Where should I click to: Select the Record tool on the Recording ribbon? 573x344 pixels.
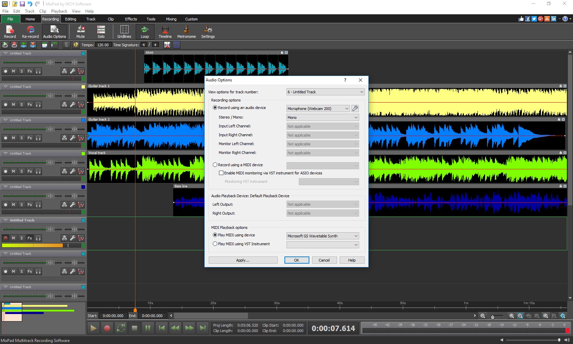pyautogui.click(x=10, y=32)
